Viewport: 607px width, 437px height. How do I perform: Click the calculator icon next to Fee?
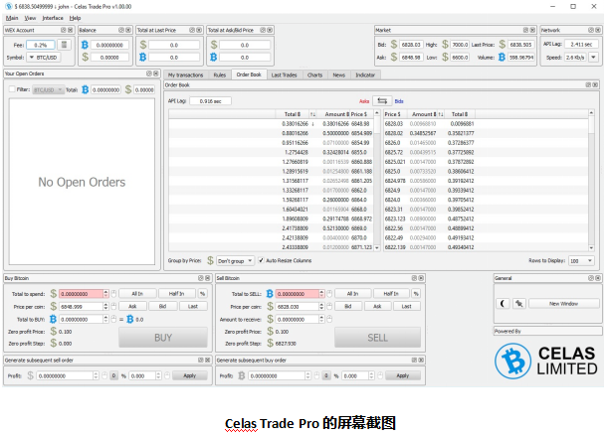click(65, 45)
